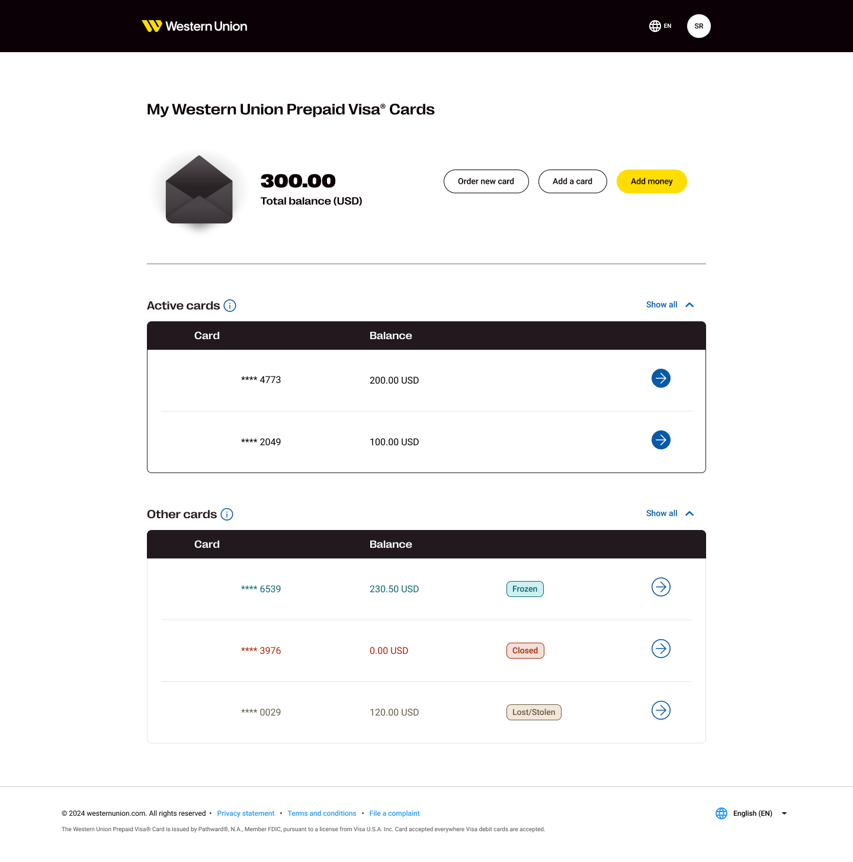Open lost card 0029 details arrow
853x862 pixels.
tap(661, 710)
